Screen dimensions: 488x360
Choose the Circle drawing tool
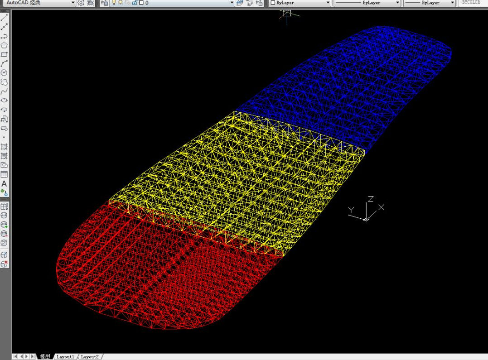[4, 73]
